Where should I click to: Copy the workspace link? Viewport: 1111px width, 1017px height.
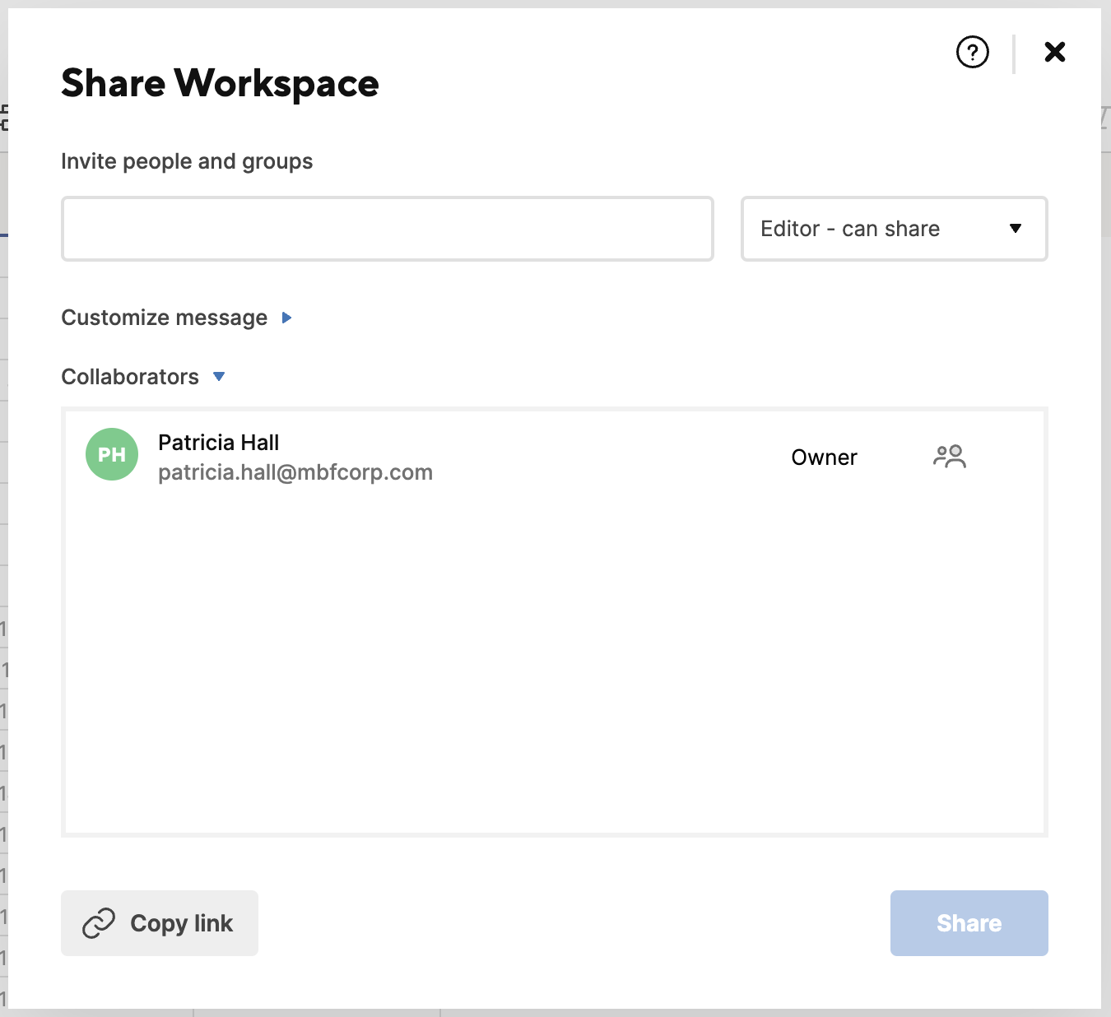(159, 923)
